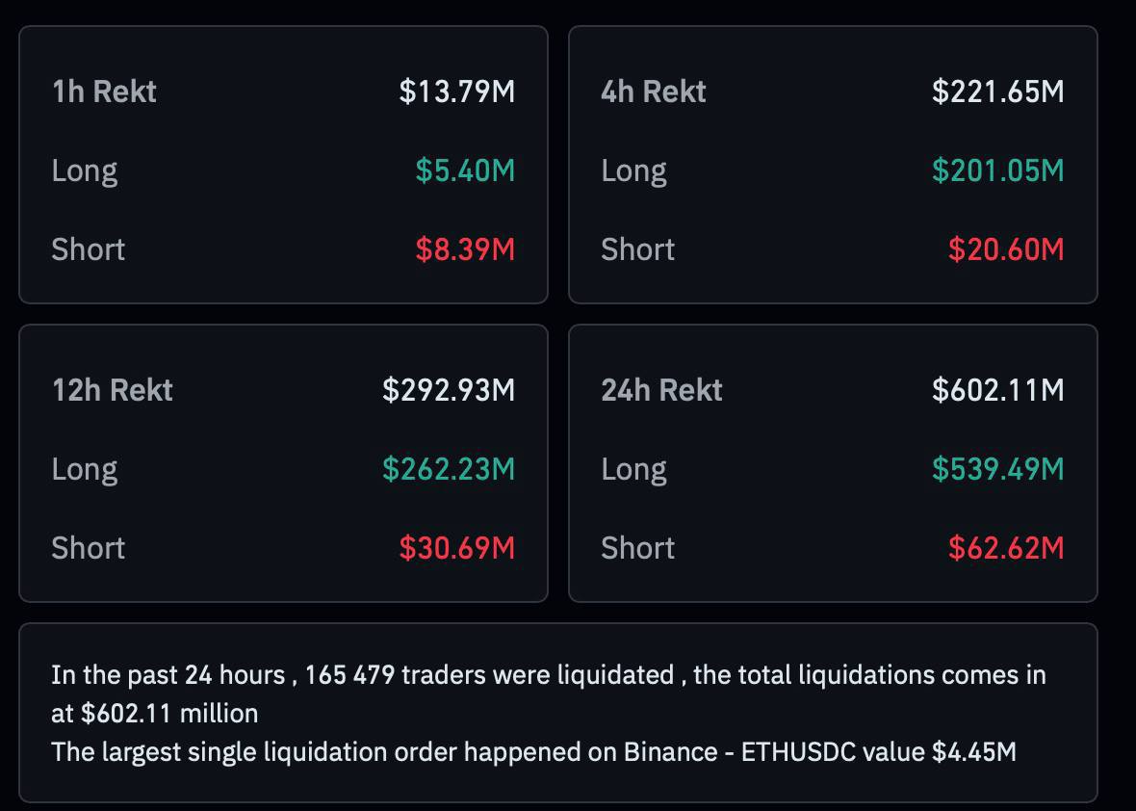
Task: Click the 4h Short value $20.60M
Action: [x=1006, y=249]
